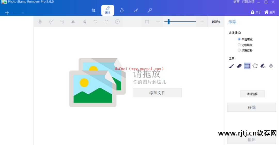The width and height of the screenshot is (279, 145).
Task: Rotate image counterclockwise
Action: (51, 22)
